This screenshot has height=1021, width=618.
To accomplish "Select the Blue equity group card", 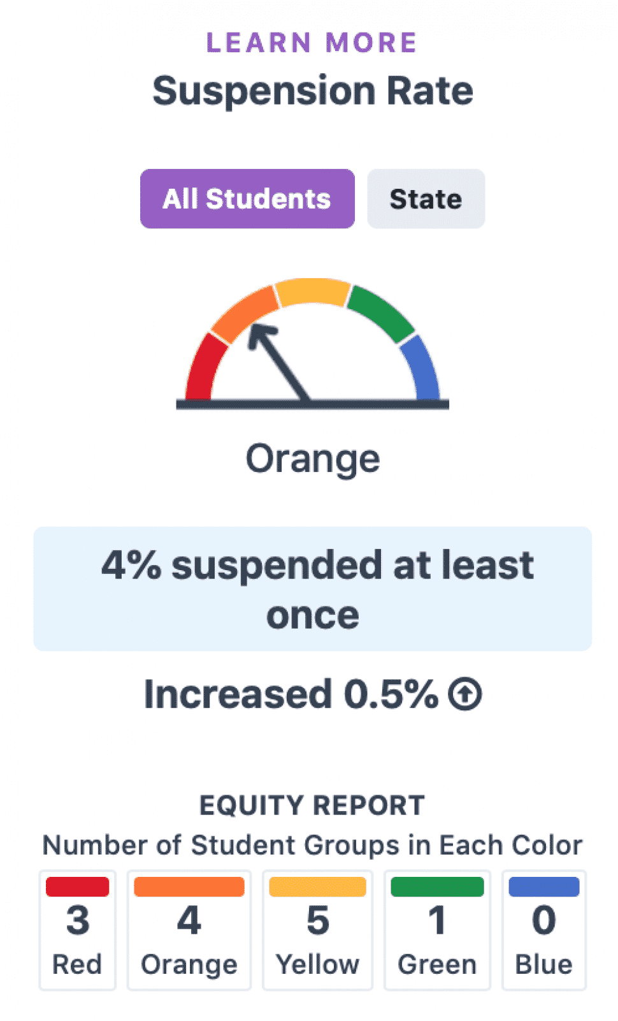I will [x=543, y=930].
